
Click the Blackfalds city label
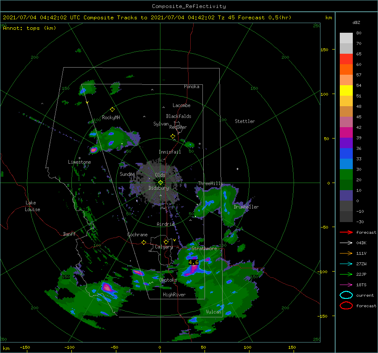178,116
